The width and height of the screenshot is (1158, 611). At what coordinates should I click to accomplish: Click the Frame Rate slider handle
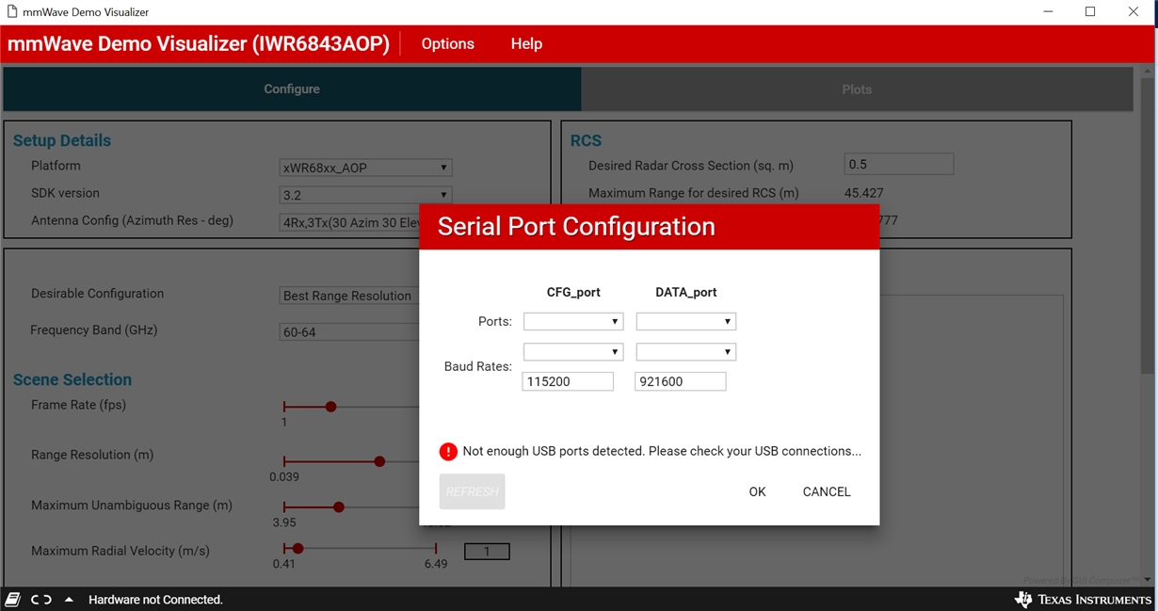point(331,407)
